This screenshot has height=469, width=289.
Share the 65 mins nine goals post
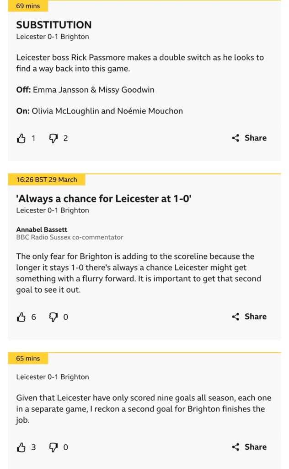(249, 447)
